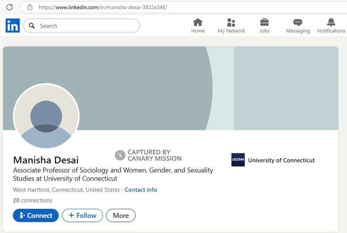
Task: Open the Home navigation icon
Action: point(198,23)
